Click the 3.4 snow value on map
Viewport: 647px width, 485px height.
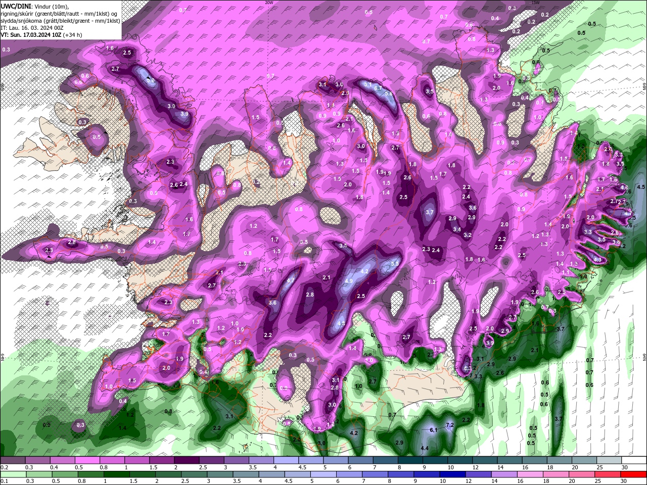point(456,229)
